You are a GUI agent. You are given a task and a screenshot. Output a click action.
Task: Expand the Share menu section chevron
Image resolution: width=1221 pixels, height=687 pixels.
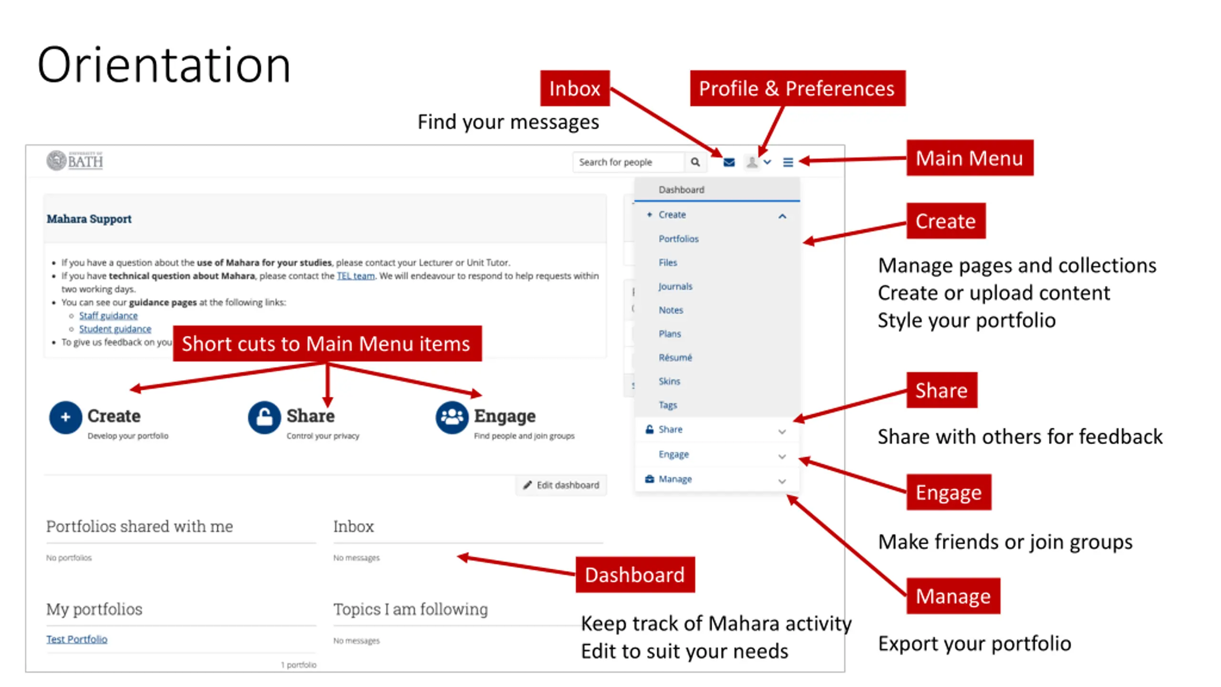pyautogui.click(x=782, y=431)
